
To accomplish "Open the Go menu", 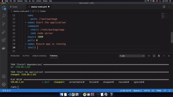I will click(30, 1).
